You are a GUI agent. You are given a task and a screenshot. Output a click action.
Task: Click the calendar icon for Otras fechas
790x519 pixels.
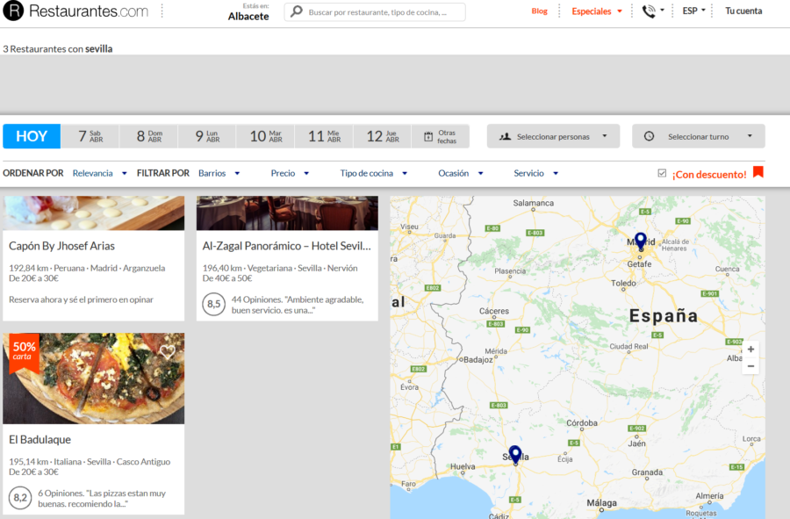click(x=428, y=136)
